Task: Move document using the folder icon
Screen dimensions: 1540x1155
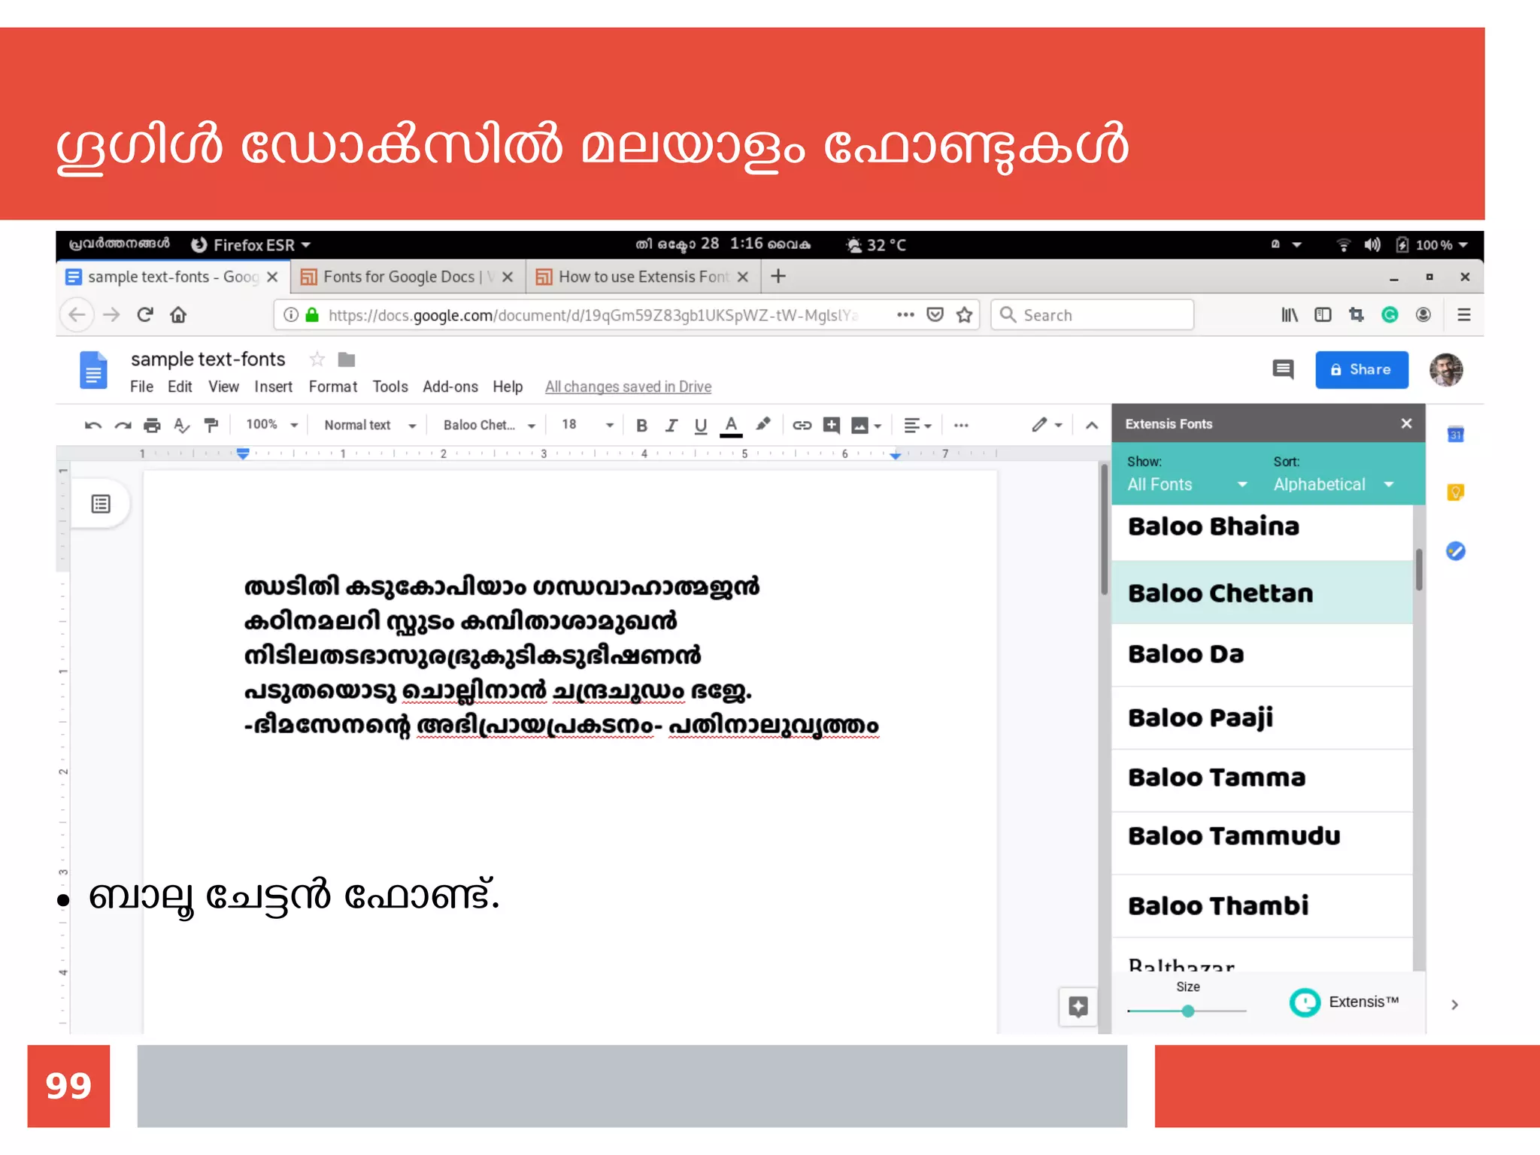Action: pos(347,359)
